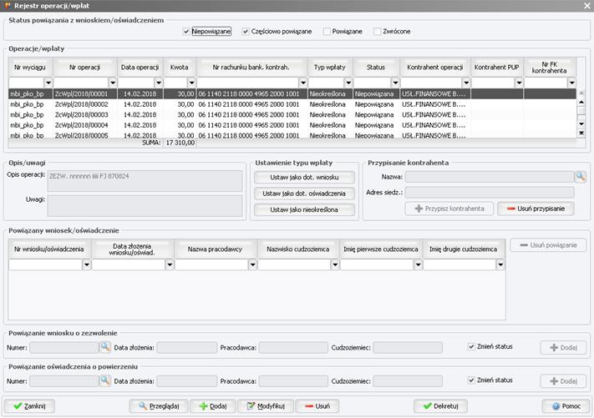
Task: Open the Nr wniosku/oświadczenia filter dropdown
Action: (86, 264)
